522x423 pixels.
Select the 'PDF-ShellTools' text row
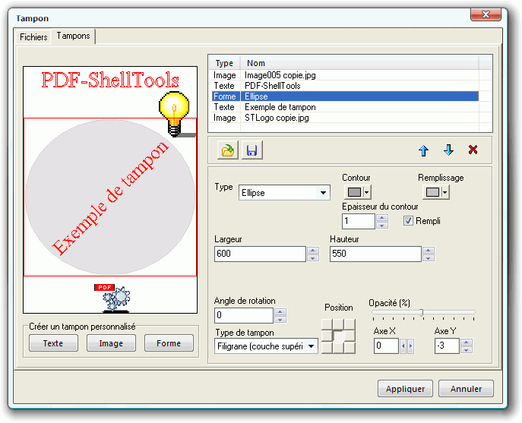pyautogui.click(x=345, y=86)
